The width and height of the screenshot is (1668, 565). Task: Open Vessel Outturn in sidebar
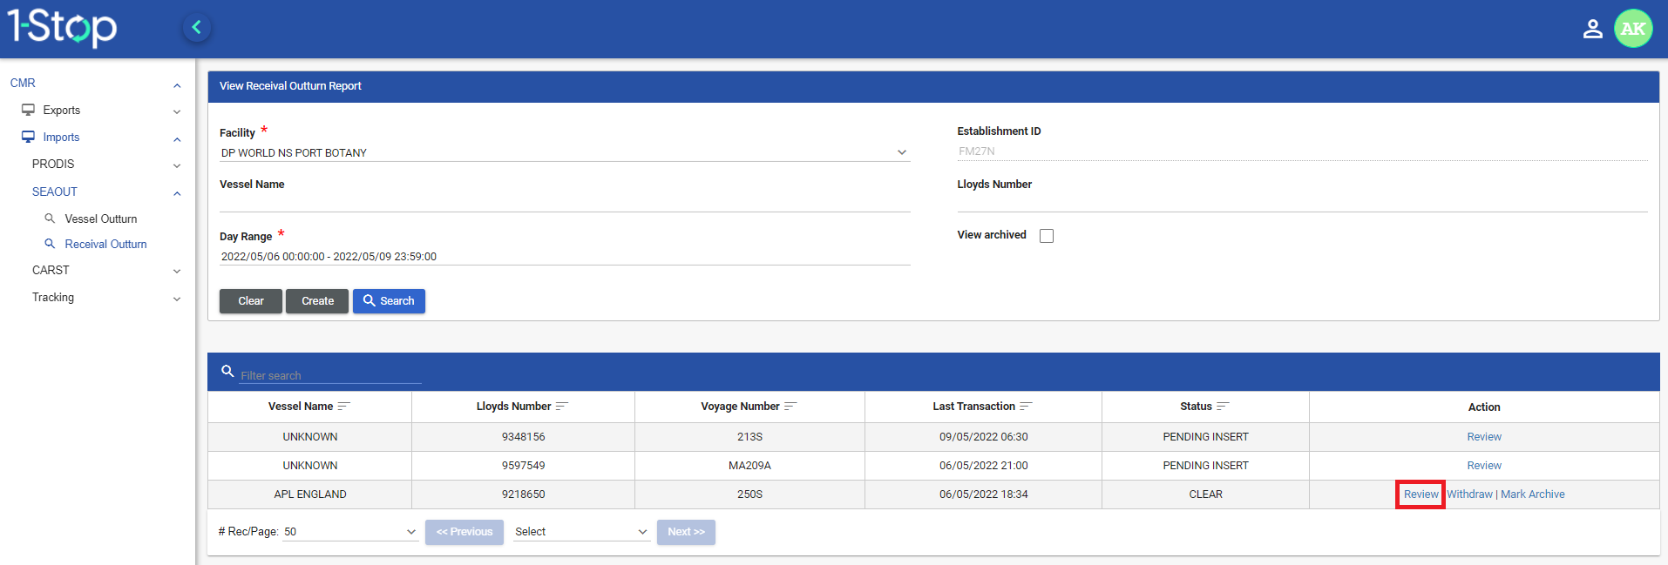click(100, 219)
